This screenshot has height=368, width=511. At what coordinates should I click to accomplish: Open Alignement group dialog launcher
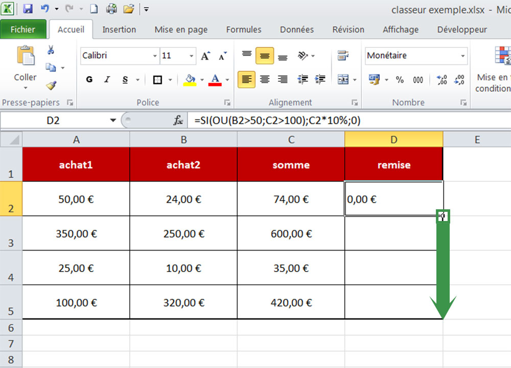tap(355, 103)
